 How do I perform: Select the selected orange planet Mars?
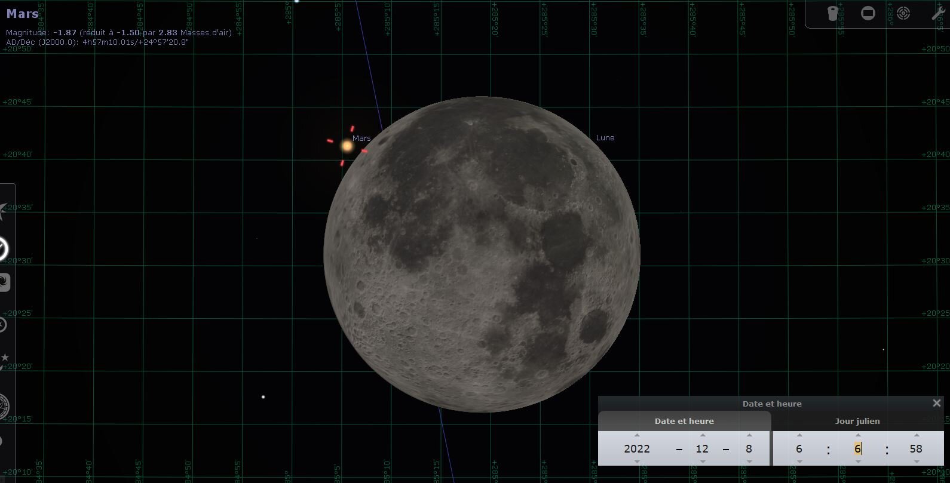347,145
